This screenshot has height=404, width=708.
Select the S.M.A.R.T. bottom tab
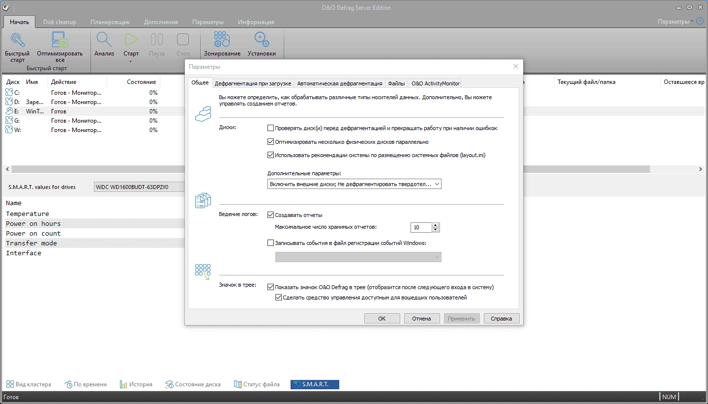point(315,384)
